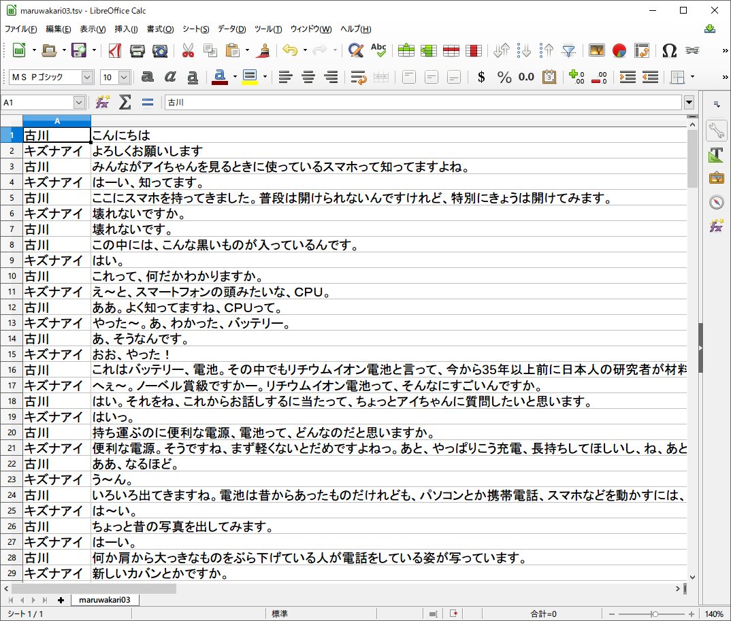This screenshot has height=621, width=731.
Task: Open the データ(D) menu
Action: pos(231,29)
